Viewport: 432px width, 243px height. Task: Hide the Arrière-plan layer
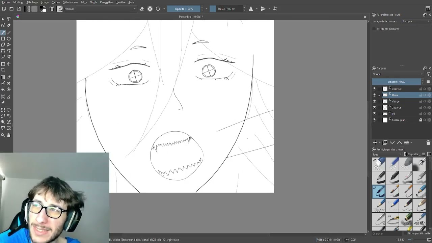(x=374, y=120)
